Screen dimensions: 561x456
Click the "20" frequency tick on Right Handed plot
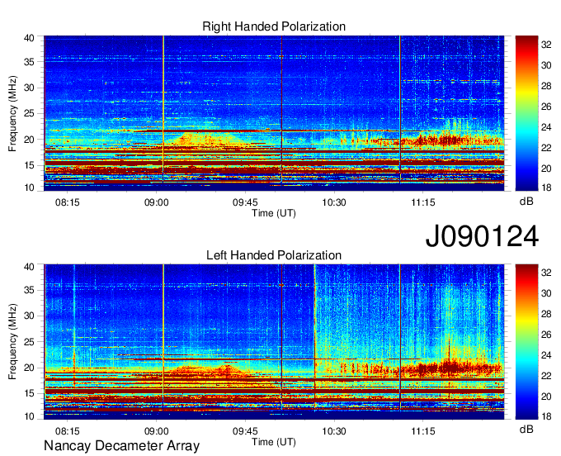click(29, 140)
